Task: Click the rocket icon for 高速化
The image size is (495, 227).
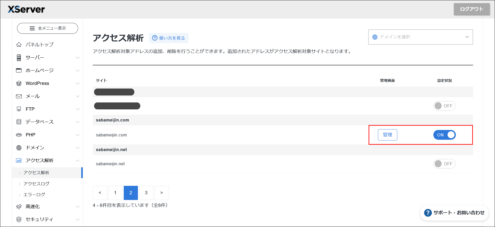Action: (19, 207)
